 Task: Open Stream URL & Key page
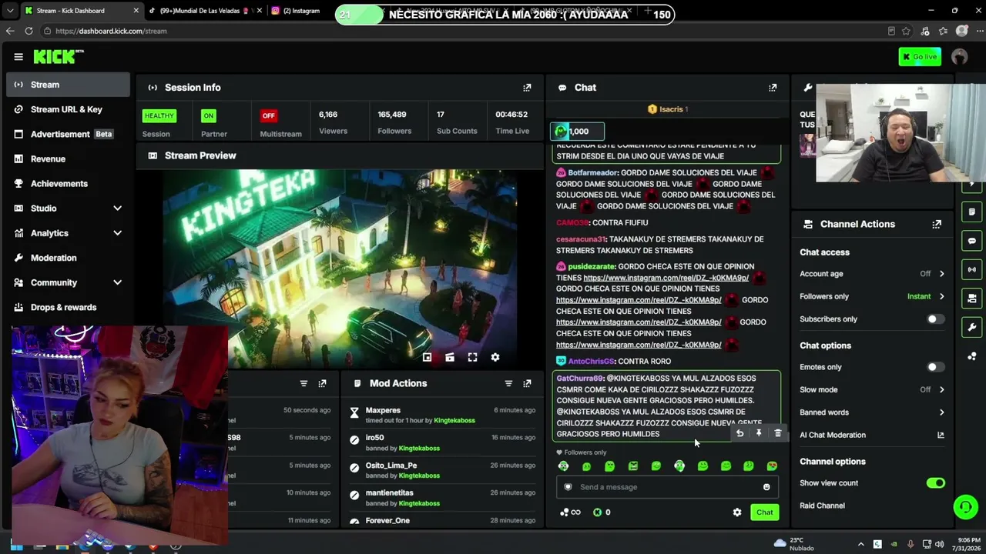point(68,109)
